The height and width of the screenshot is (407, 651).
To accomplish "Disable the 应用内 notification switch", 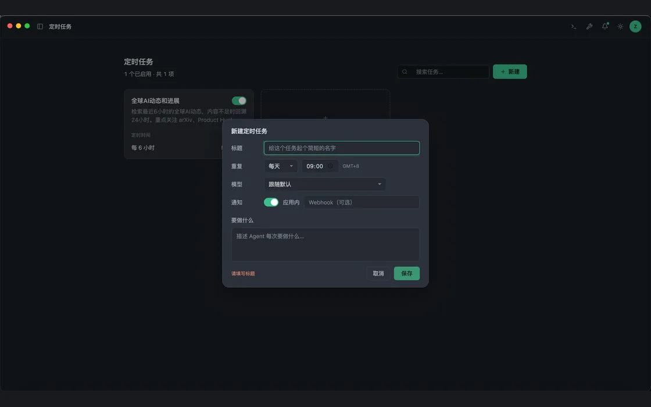I will 271,202.
